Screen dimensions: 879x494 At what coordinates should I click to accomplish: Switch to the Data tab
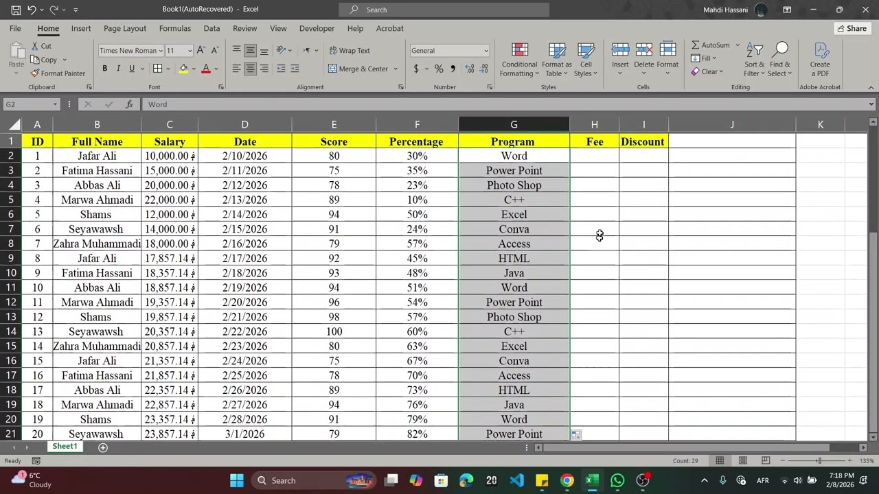click(x=212, y=28)
